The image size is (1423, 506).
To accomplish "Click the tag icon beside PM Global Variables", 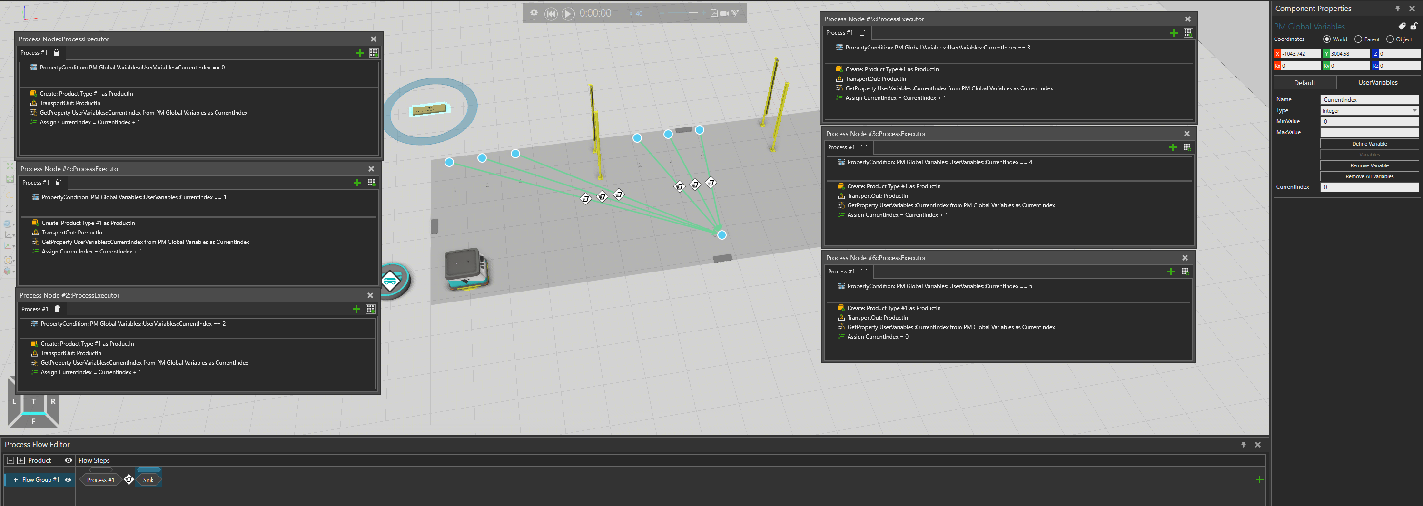I will coord(1402,27).
